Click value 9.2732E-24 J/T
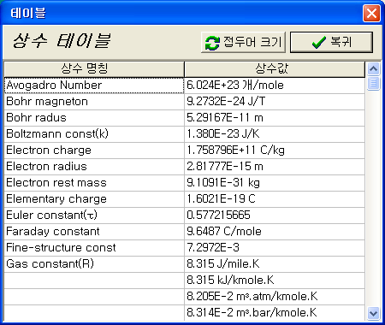This screenshot has height=325, width=385. tap(275, 102)
